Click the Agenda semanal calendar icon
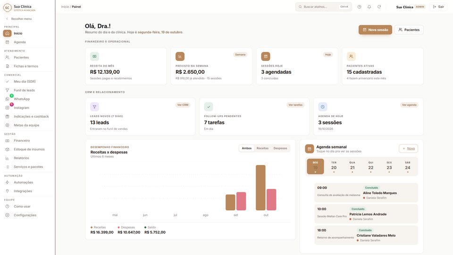 click(310, 149)
